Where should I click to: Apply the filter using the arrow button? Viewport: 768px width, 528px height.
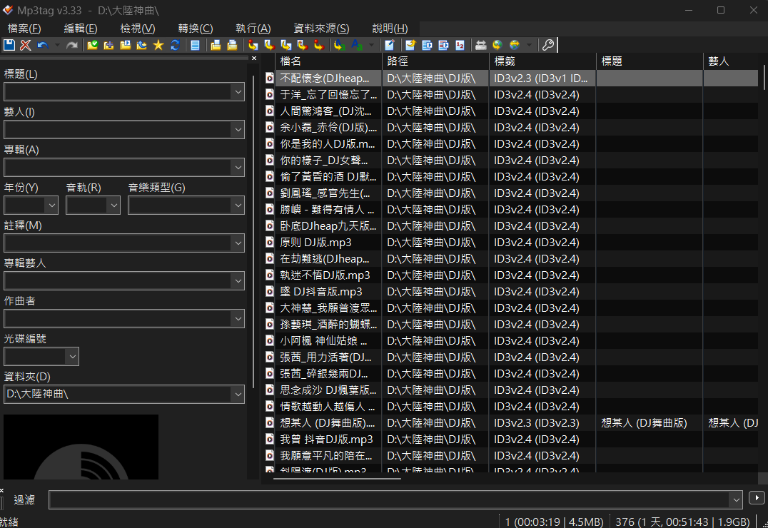756,498
